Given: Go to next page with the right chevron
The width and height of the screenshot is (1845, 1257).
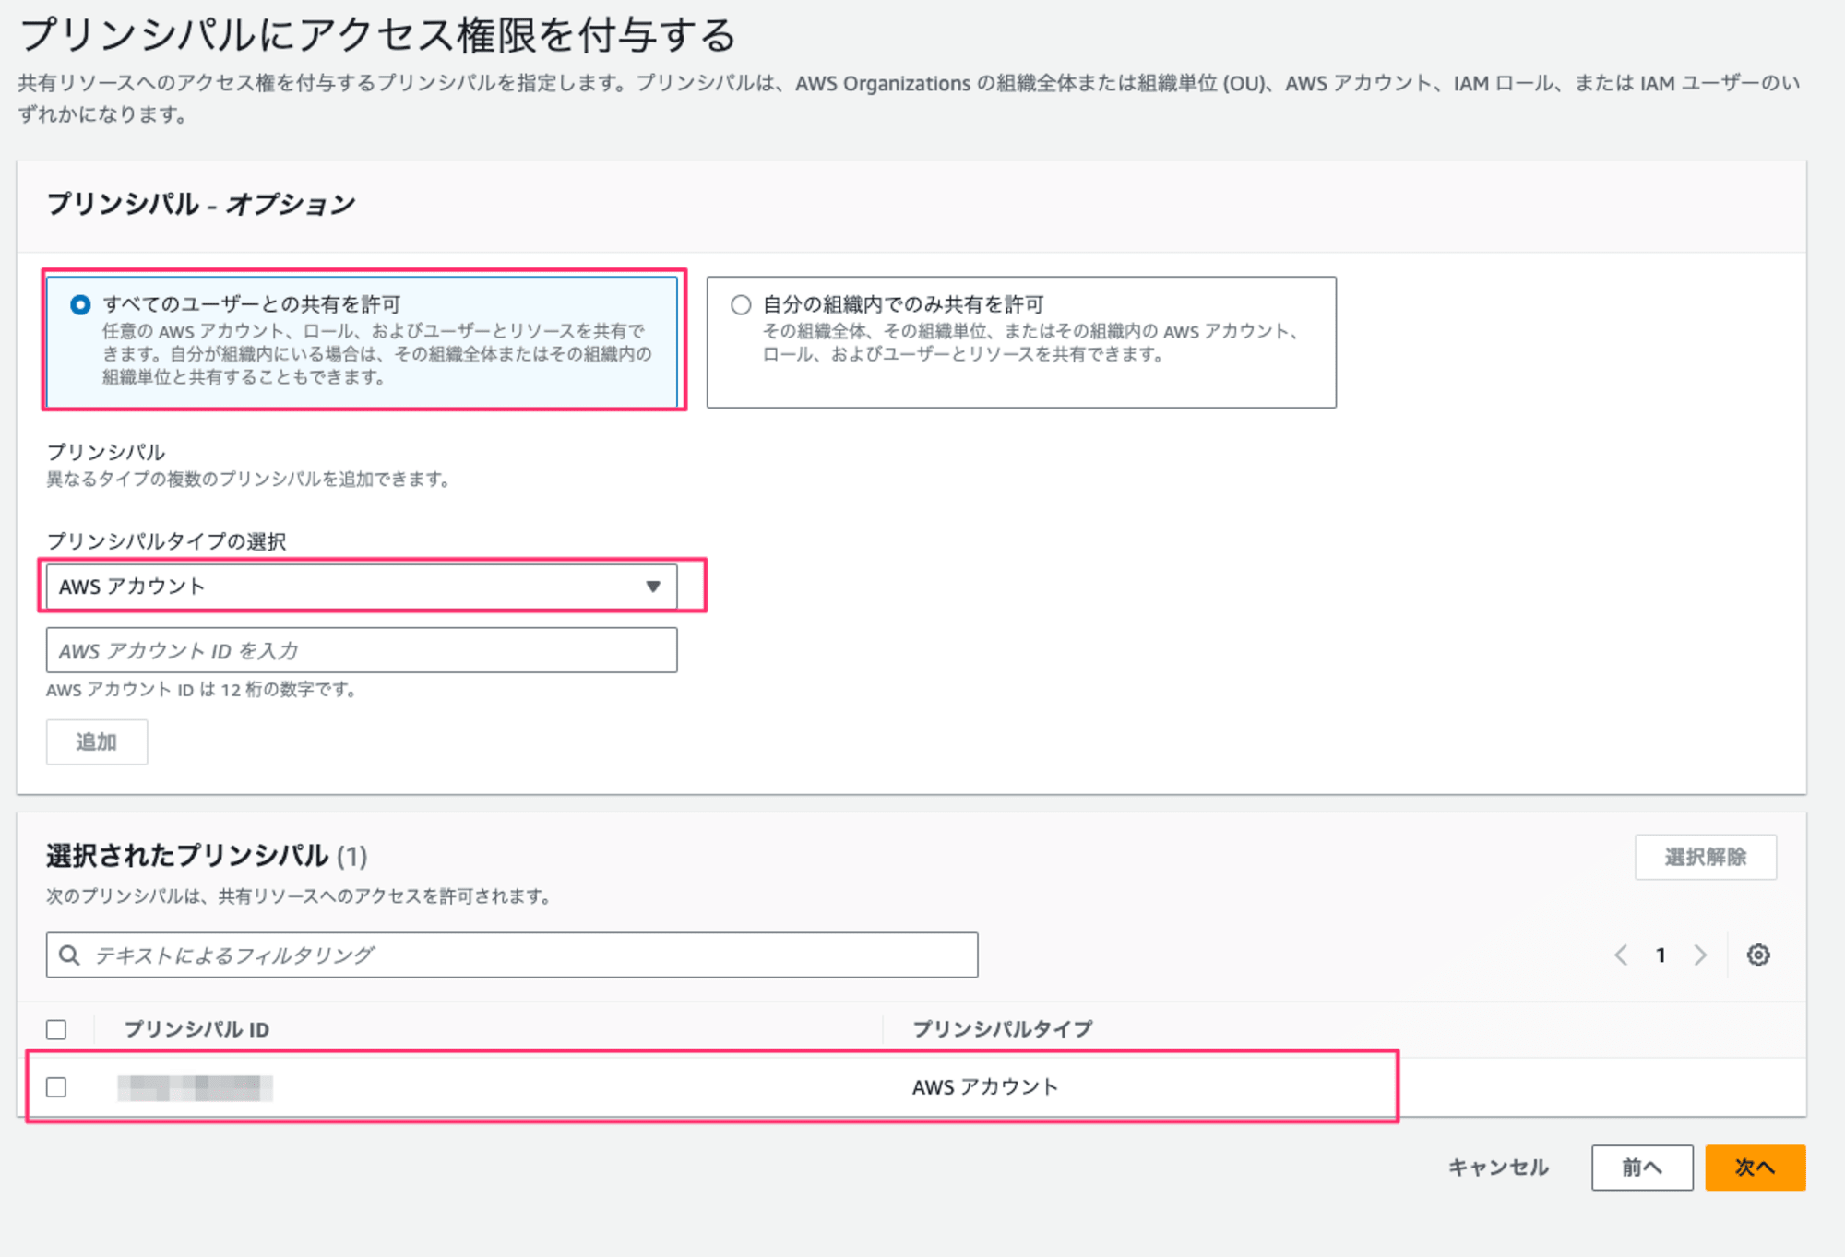Looking at the screenshot, I should point(1700,955).
